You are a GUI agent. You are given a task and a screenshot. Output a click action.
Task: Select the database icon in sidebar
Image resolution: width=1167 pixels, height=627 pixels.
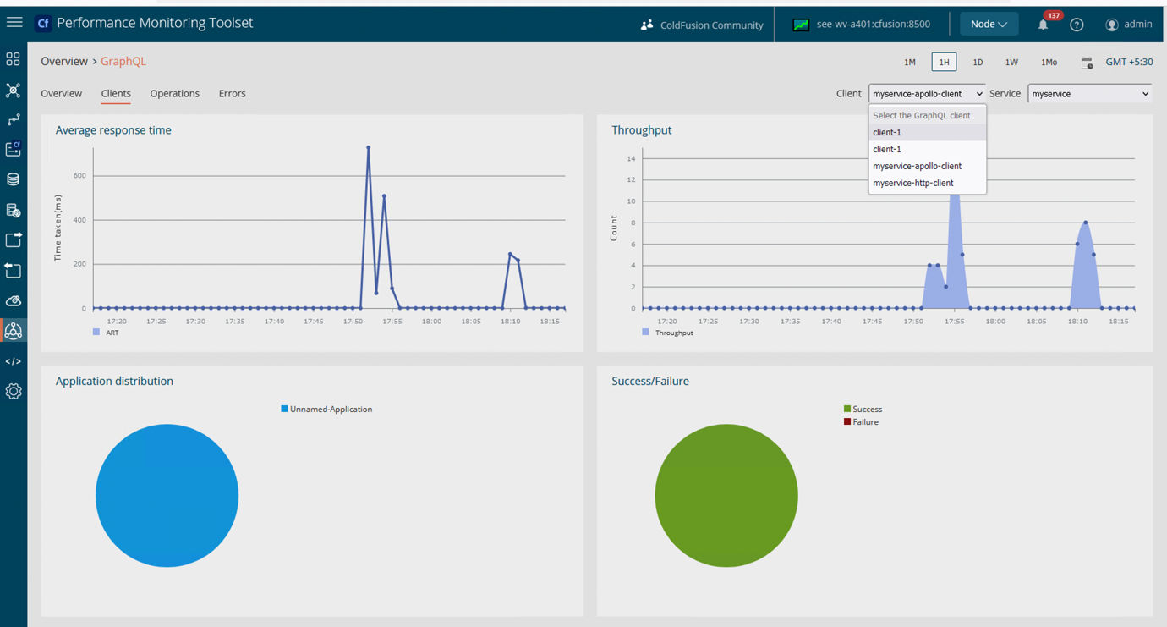pyautogui.click(x=13, y=179)
